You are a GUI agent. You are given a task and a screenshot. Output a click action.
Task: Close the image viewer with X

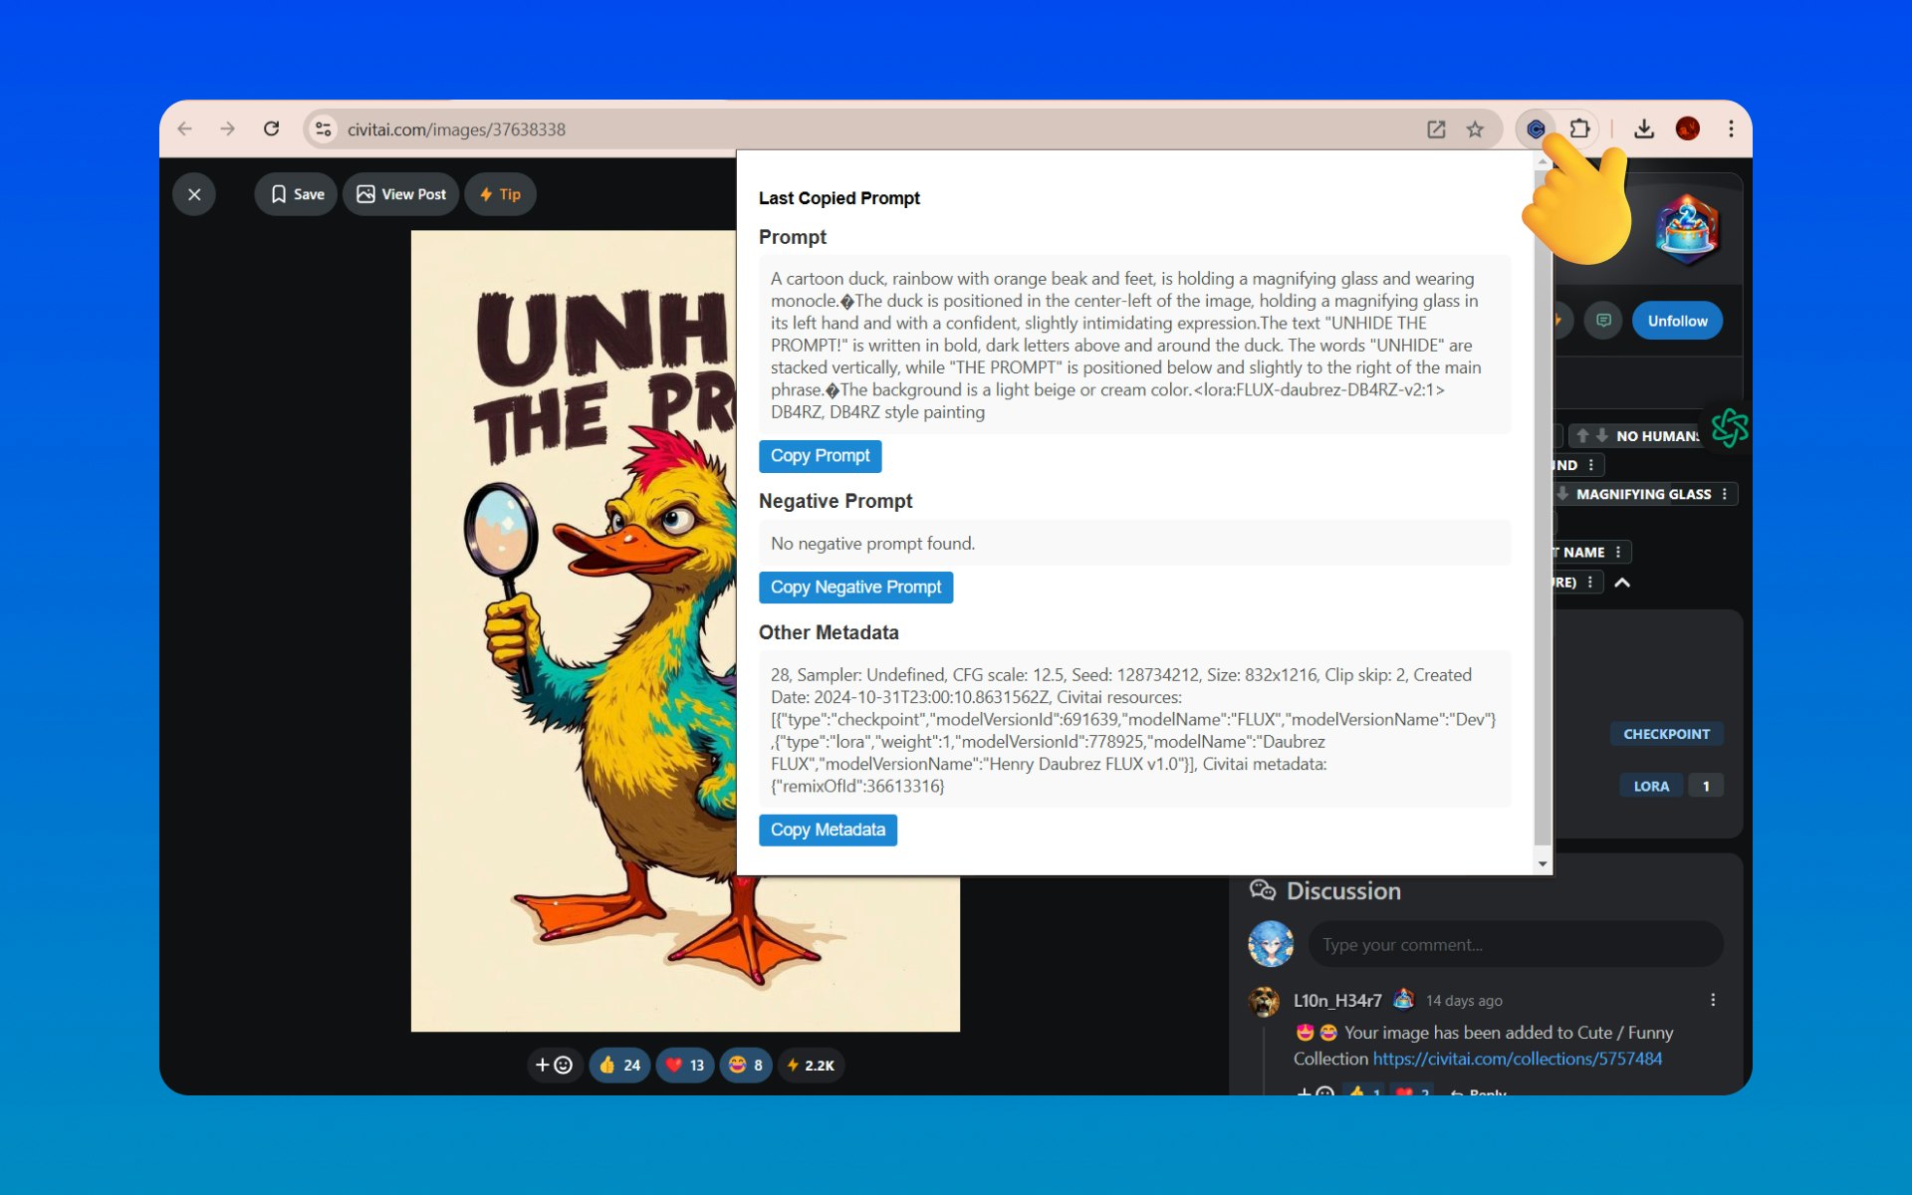pos(194,194)
